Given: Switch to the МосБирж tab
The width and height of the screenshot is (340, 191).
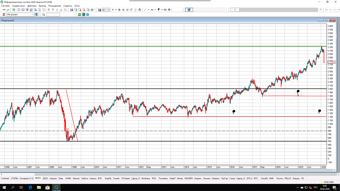Looking at the screenshot, I should click(146, 179).
